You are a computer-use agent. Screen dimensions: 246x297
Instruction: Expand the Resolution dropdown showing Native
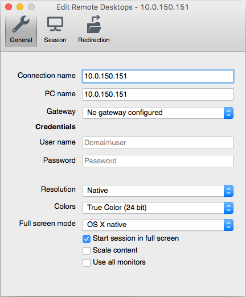pos(158,191)
